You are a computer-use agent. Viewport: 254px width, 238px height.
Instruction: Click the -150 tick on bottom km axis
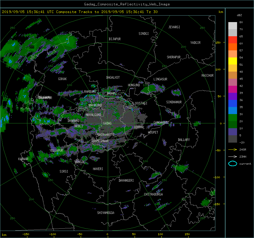tap(26, 234)
